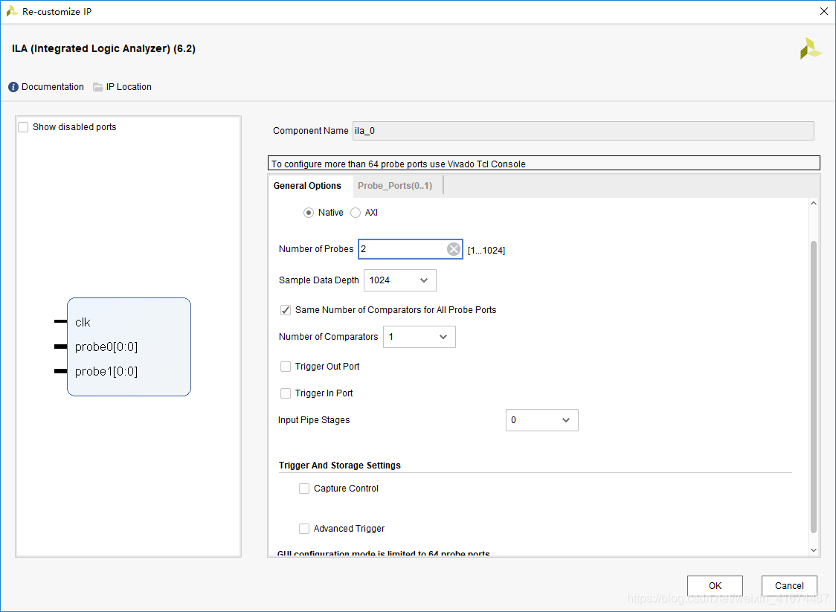Clear the Number of Probes field via X icon
The height and width of the screenshot is (612, 836).
454,249
